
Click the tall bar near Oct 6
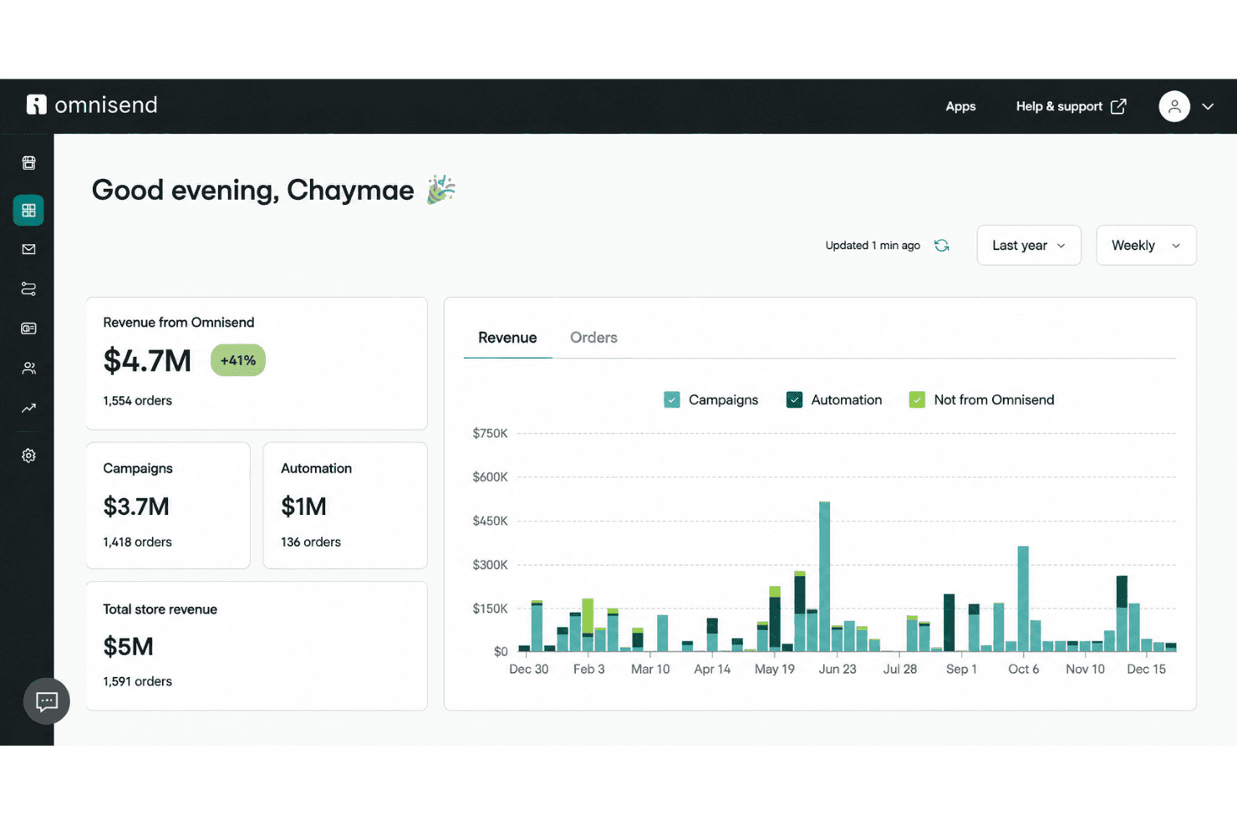click(1022, 598)
